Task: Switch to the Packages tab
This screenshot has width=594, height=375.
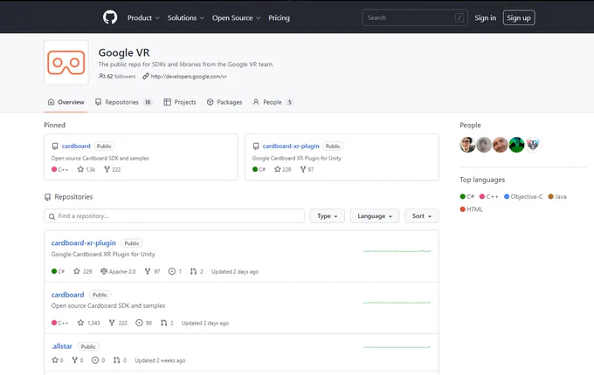Action: coord(224,102)
